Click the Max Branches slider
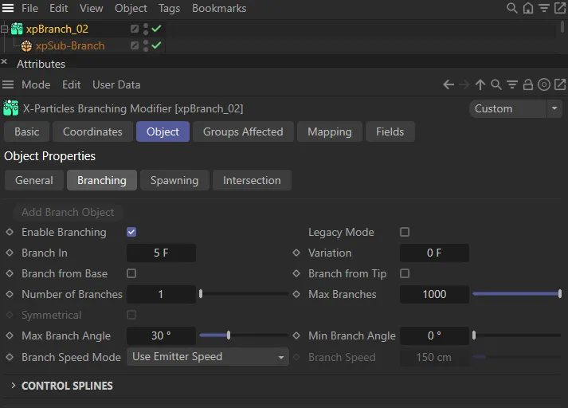Screen dimensions: 568x408 517,294
